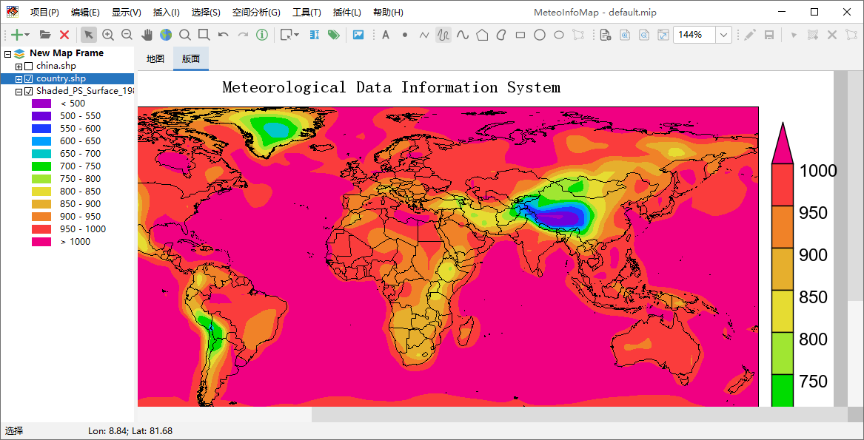Enable the china.shp layer checkbox
The image size is (864, 440).
(x=29, y=66)
